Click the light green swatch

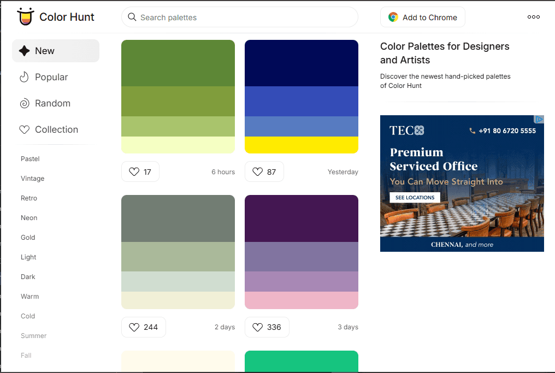click(x=178, y=126)
